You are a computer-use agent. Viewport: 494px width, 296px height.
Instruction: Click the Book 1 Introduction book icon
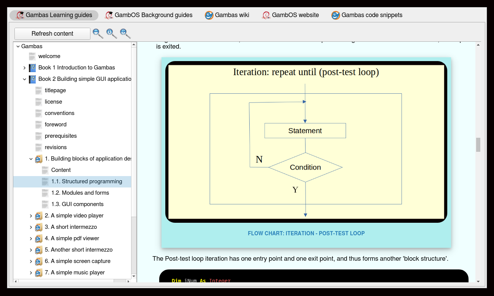pos(32,68)
